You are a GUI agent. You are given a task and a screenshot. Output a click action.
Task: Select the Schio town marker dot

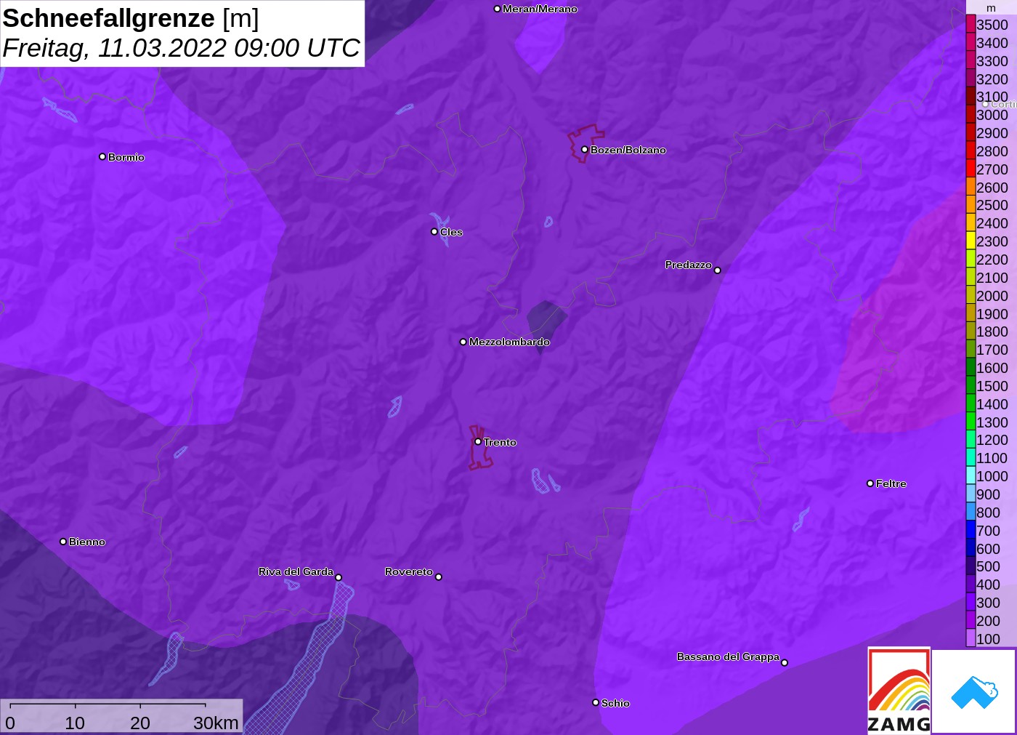[x=596, y=702]
